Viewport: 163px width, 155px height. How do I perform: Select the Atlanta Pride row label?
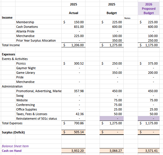(25, 31)
